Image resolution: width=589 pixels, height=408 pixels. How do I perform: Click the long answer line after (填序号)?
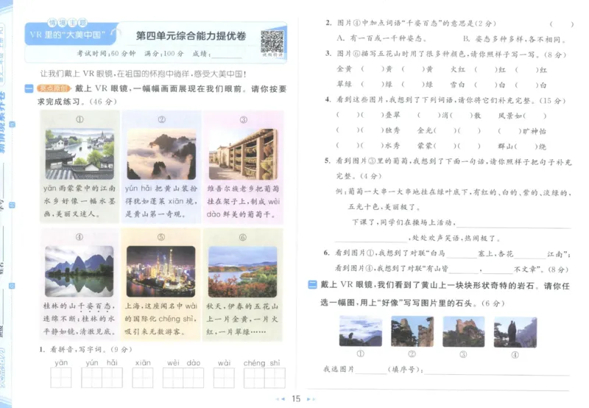point(497,372)
